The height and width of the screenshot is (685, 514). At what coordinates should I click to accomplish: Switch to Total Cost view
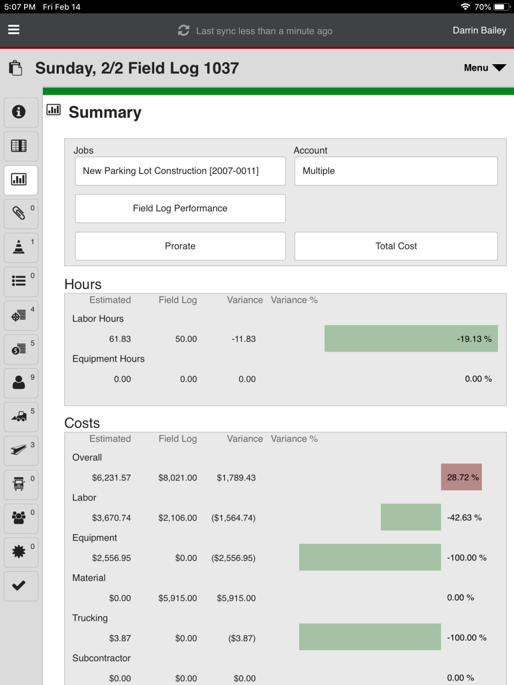click(396, 246)
